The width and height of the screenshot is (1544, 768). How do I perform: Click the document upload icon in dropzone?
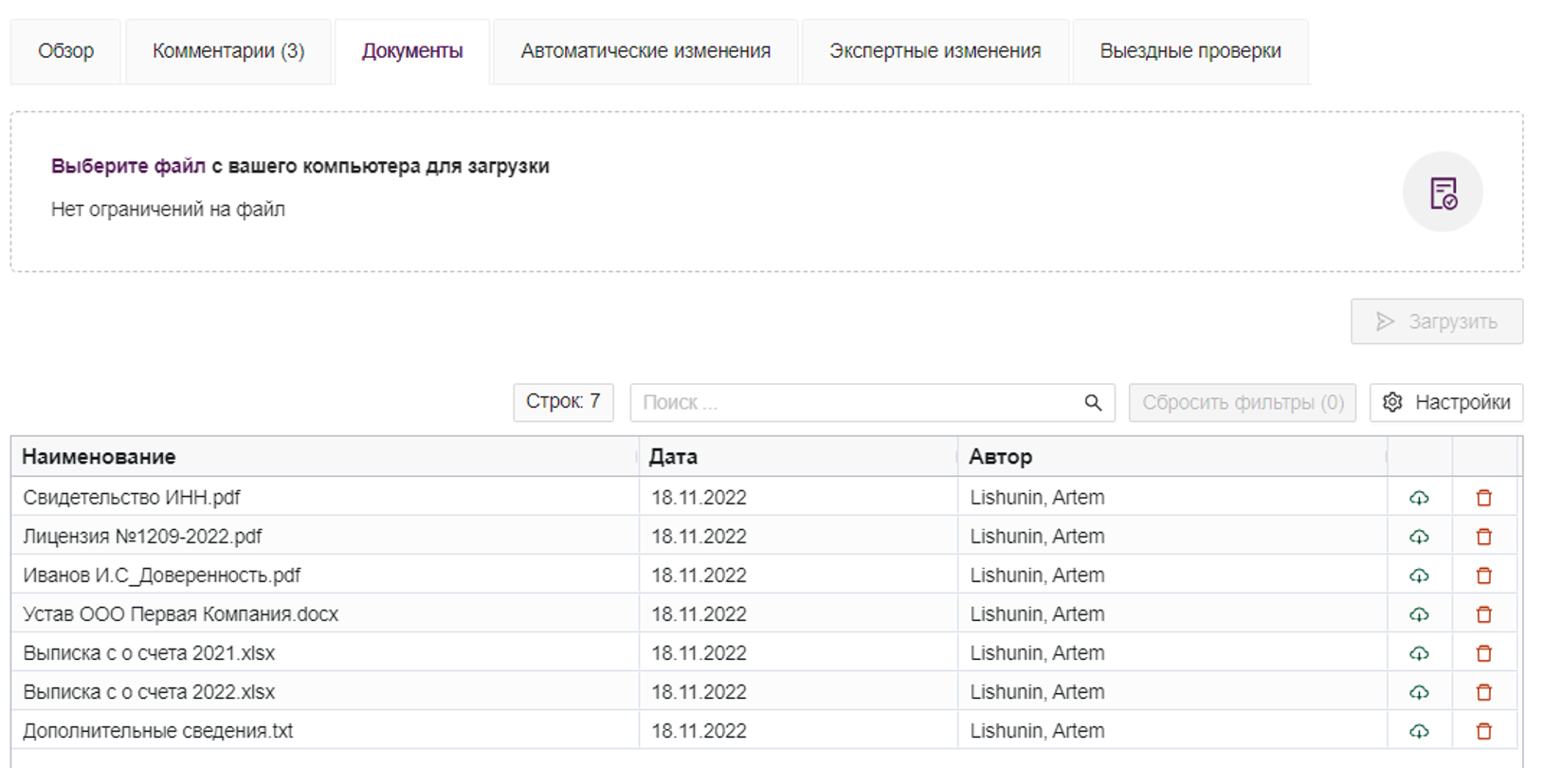tap(1442, 192)
